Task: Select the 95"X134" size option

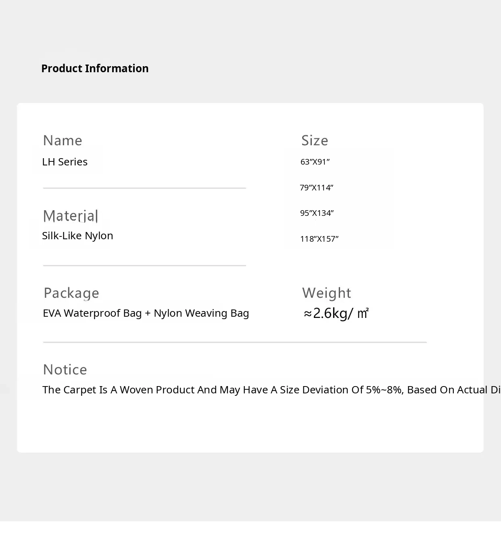Action: click(x=317, y=213)
